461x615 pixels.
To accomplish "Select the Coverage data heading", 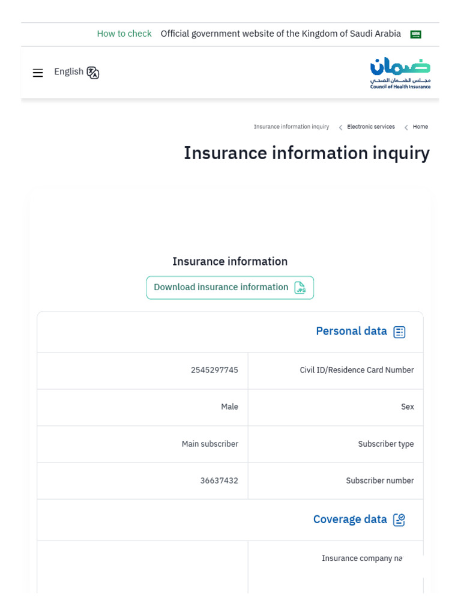I will click(350, 520).
